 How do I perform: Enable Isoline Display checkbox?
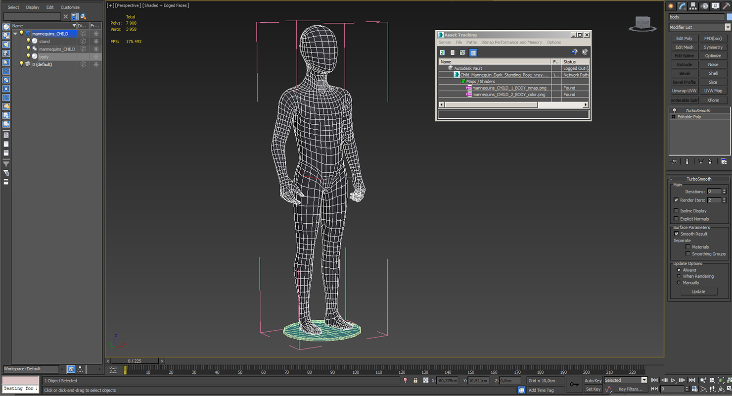tap(676, 211)
